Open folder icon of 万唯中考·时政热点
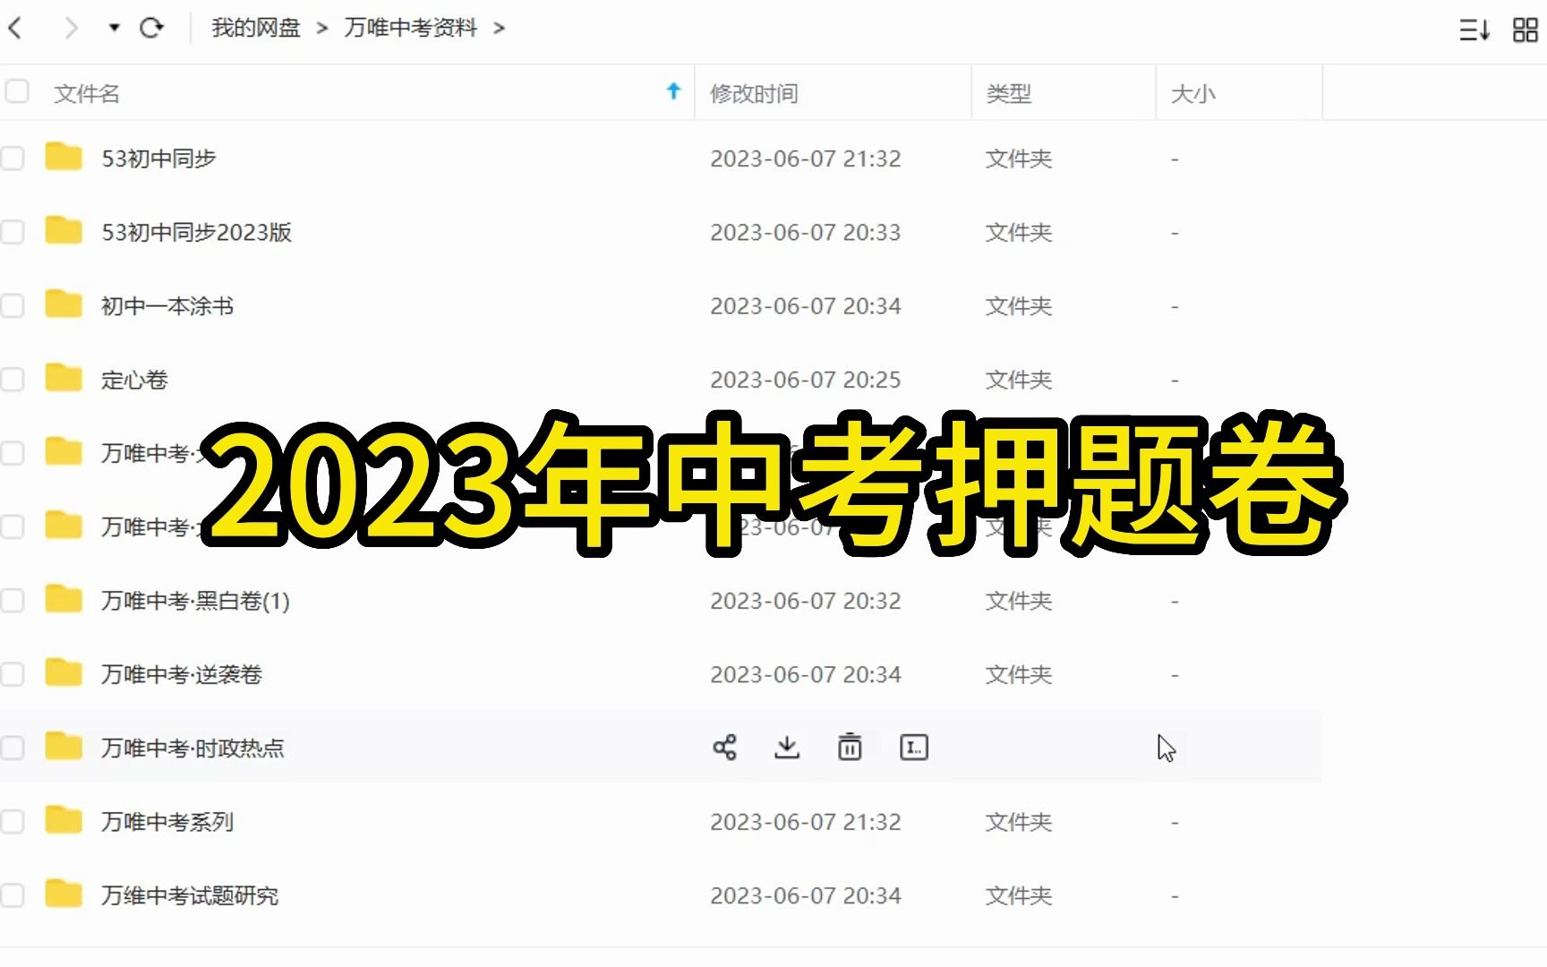This screenshot has width=1547, height=967. pos(64,746)
